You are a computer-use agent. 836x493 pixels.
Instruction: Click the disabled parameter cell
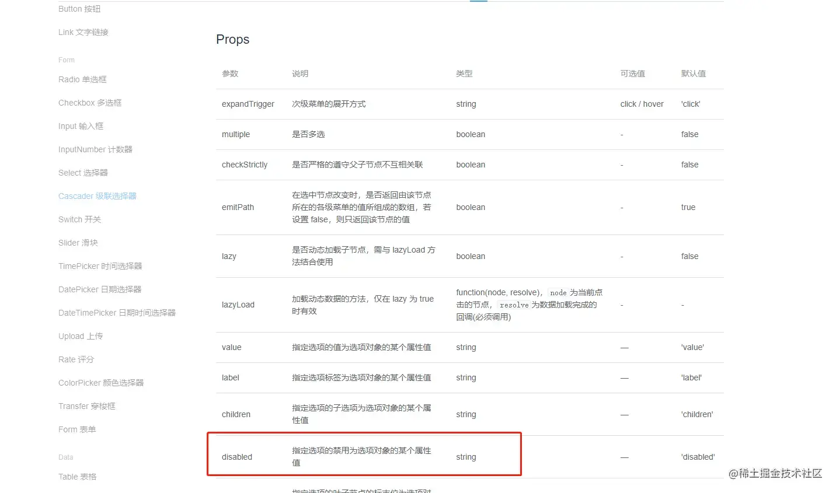pos(237,457)
